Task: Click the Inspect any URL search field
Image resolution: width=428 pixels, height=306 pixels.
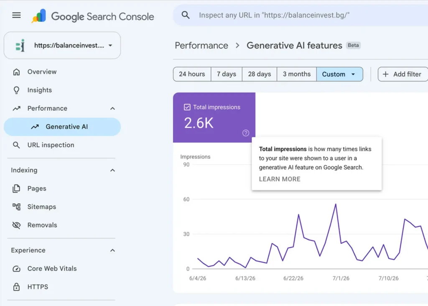Action: coord(300,15)
